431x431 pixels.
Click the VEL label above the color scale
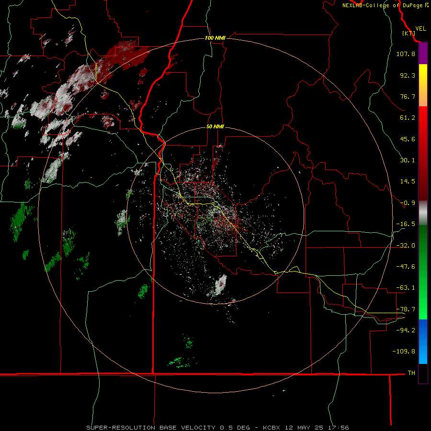(420, 28)
